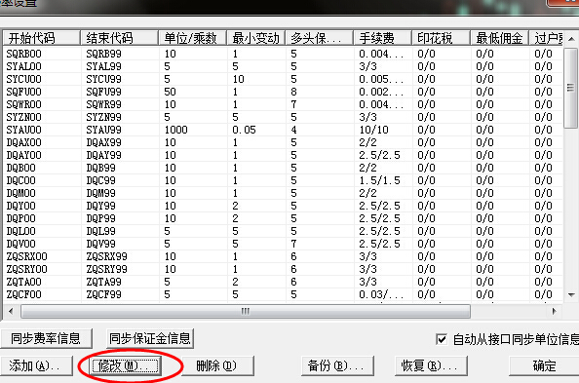The height and width of the screenshot is (383, 579).
Task: Click the 恢复(R) restore button
Action: 431,366
